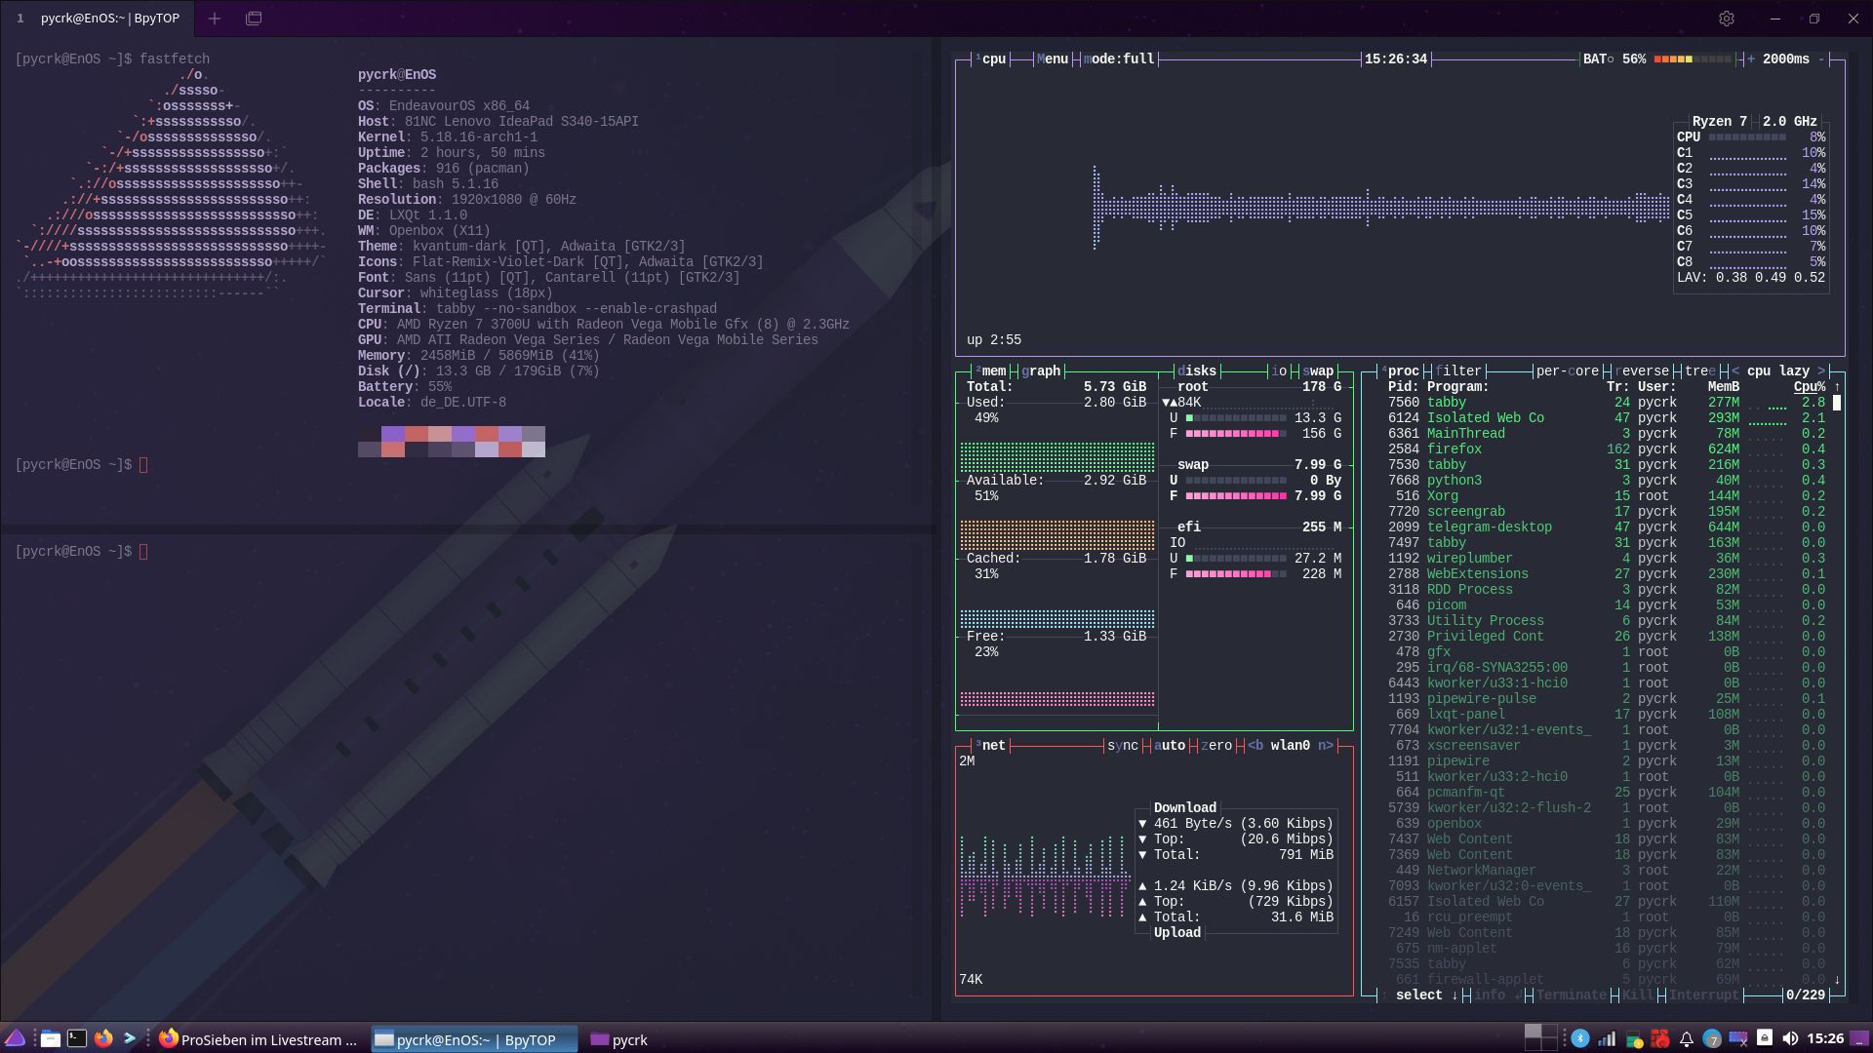The image size is (1873, 1053).
Task: Toggle per-core CPU usage in proc
Action: tap(1568, 371)
